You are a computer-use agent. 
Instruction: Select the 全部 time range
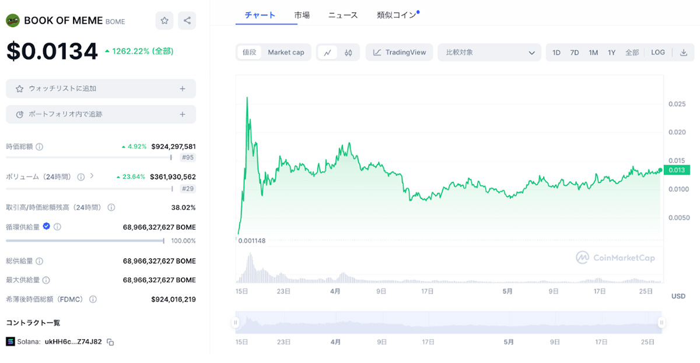point(632,52)
